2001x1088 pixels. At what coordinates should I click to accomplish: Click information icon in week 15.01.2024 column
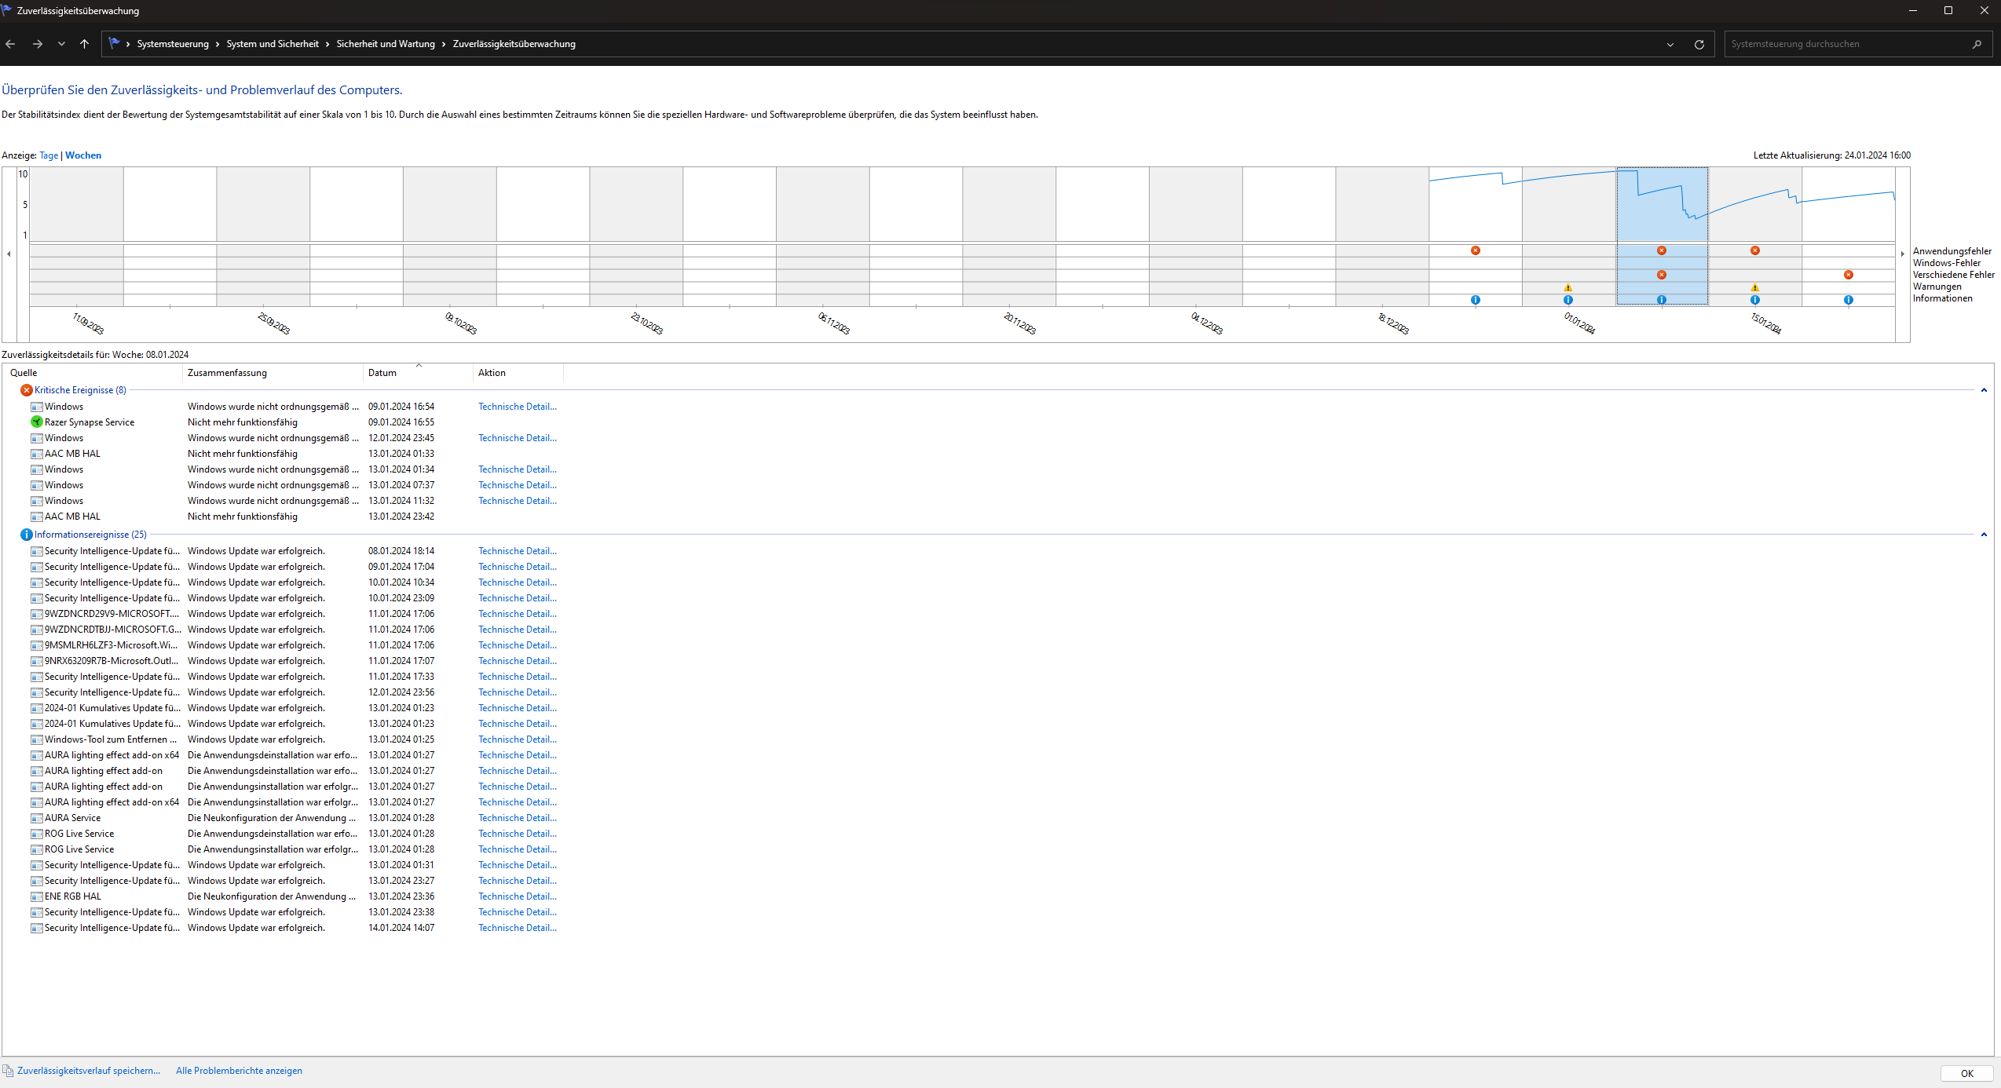1754,300
